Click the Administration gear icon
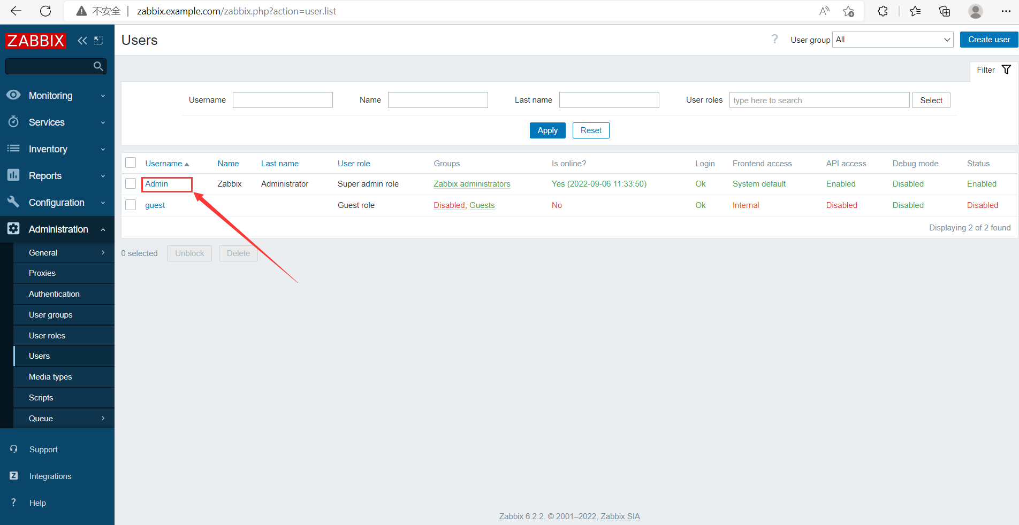The width and height of the screenshot is (1019, 525). pyautogui.click(x=13, y=229)
